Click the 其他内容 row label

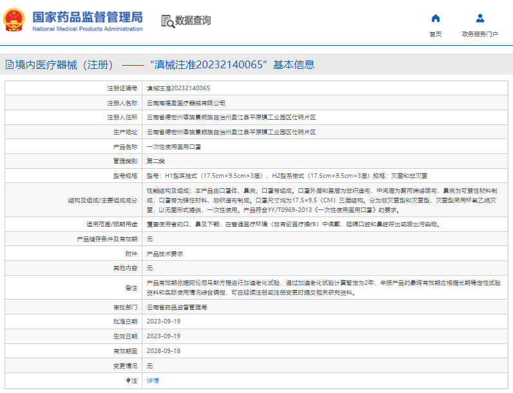pos(125,268)
